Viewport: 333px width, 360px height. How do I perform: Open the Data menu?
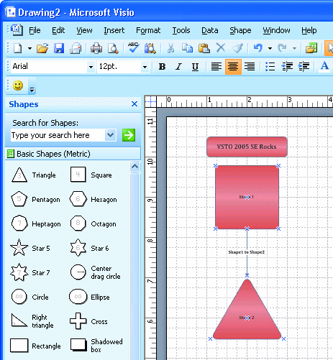(210, 30)
